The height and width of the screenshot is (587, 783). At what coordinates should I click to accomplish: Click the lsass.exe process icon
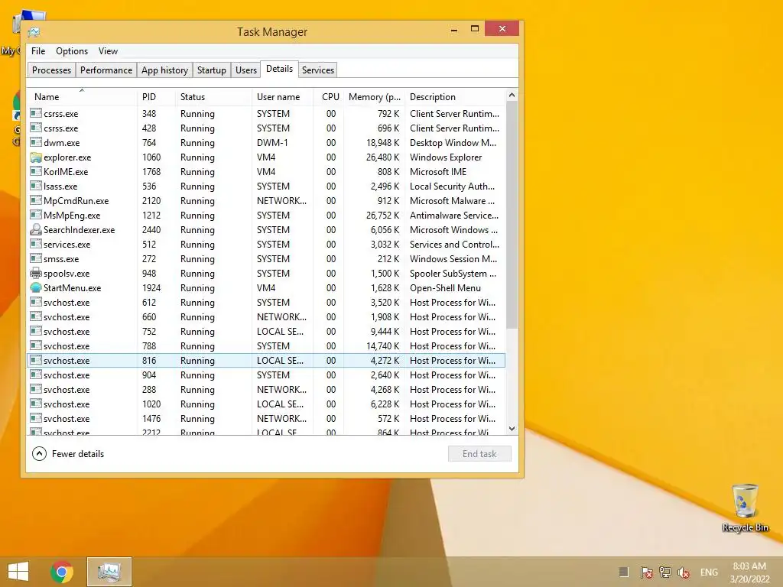pyautogui.click(x=35, y=186)
